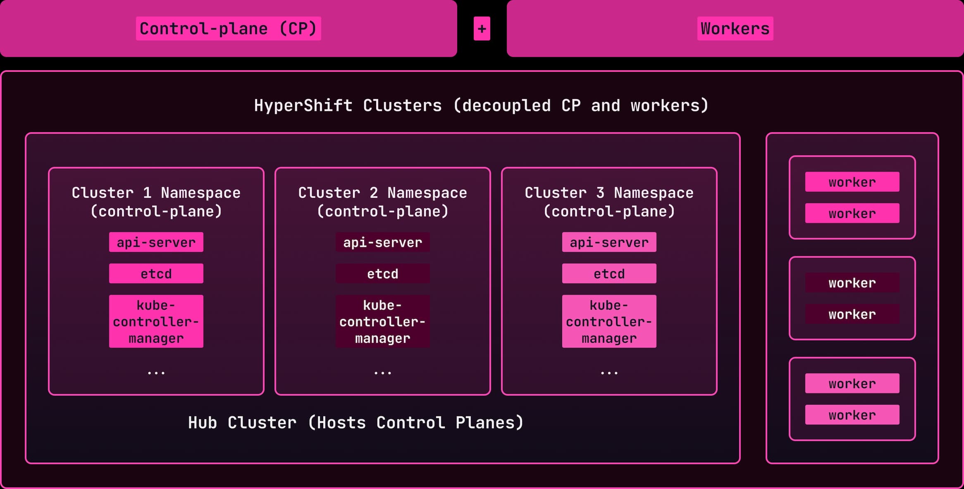This screenshot has height=489, width=964.
Task: Click the Cluster 1 Namespace heading
Action: [156, 202]
